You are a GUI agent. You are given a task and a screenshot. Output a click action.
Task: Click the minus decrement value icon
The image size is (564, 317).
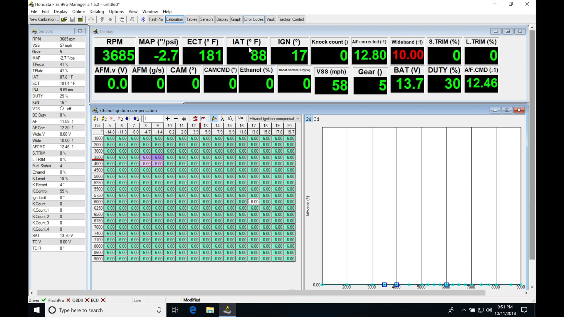(176, 119)
